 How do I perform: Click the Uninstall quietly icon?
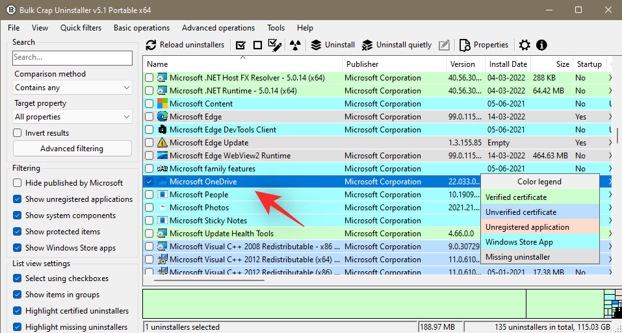coord(367,45)
